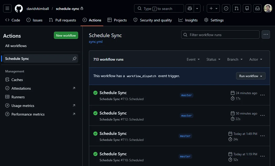Open notifications inbox icon
275x166 pixels.
click(257, 8)
